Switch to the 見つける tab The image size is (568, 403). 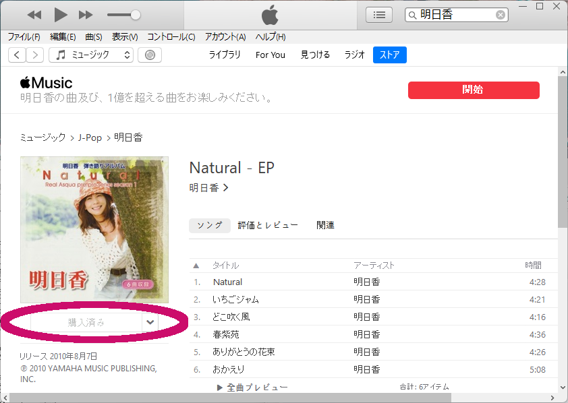click(315, 55)
